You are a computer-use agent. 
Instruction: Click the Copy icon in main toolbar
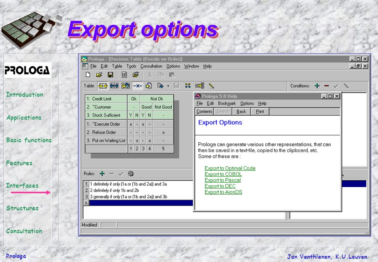click(161, 75)
